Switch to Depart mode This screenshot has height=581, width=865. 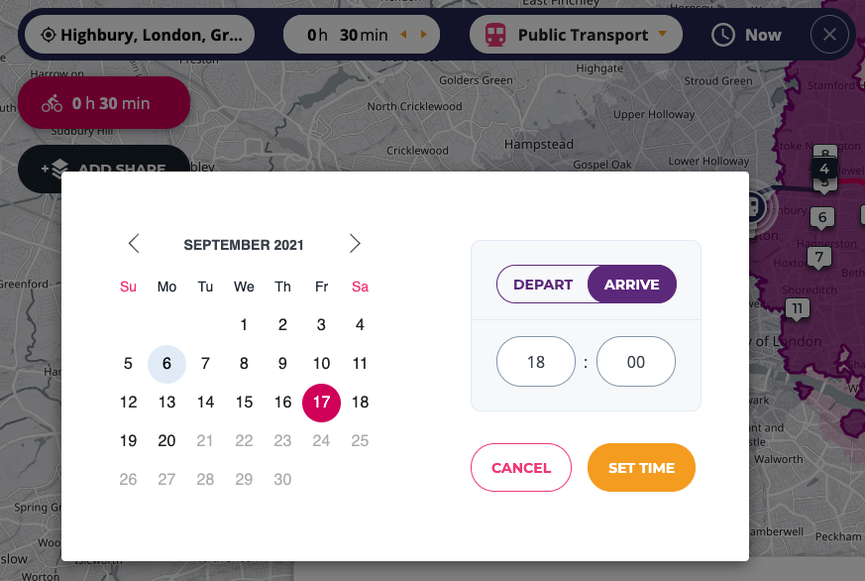tap(543, 285)
